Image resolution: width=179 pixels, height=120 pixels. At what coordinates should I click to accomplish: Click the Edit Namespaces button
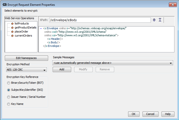(26, 58)
